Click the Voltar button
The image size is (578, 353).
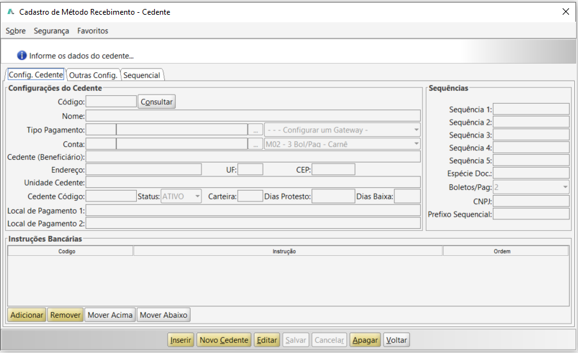(396, 340)
